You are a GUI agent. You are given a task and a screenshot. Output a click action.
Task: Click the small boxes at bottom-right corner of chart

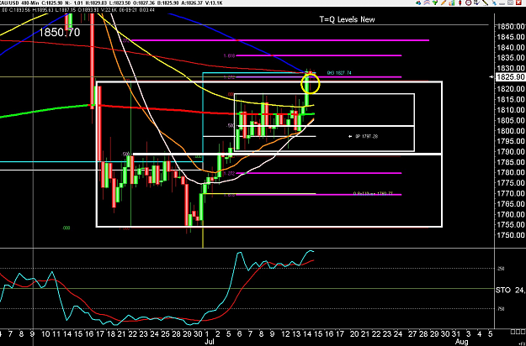518,332
